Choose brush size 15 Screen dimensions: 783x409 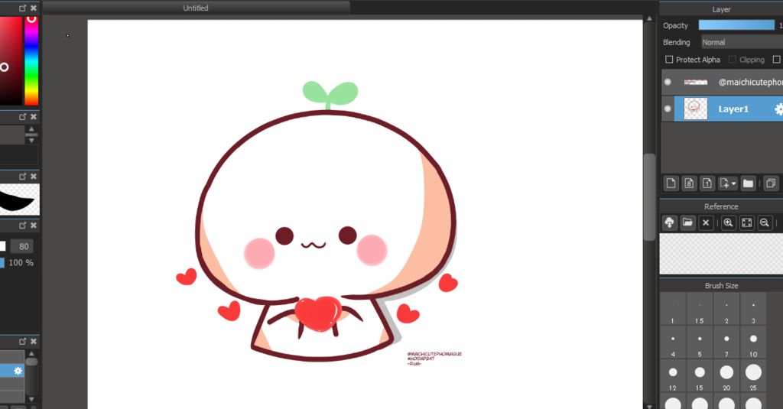pos(700,376)
